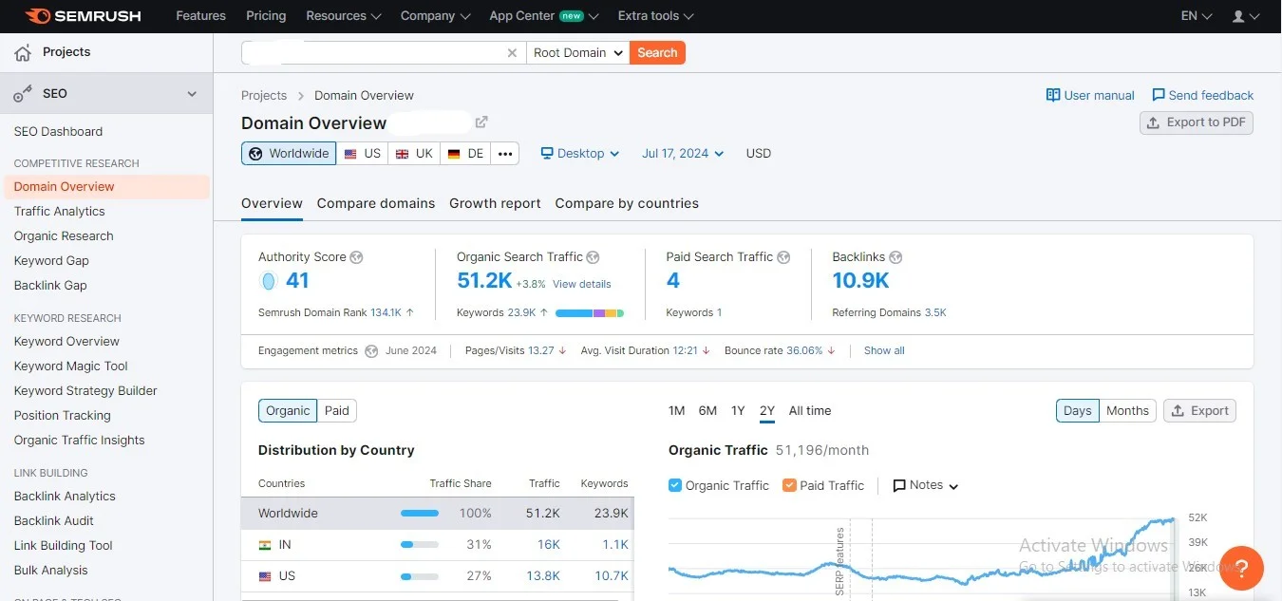The width and height of the screenshot is (1282, 601).
Task: Click Show all engagement metrics link
Action: 884,350
